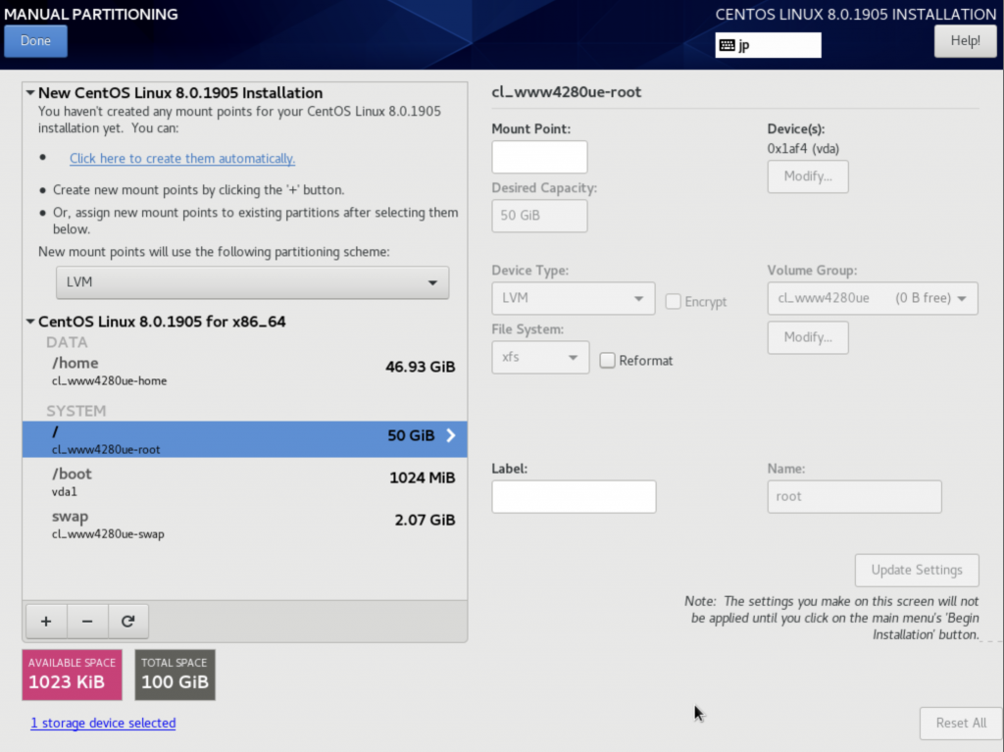The width and height of the screenshot is (1004, 752).
Task: Open the xfs File System dropdown
Action: point(539,358)
